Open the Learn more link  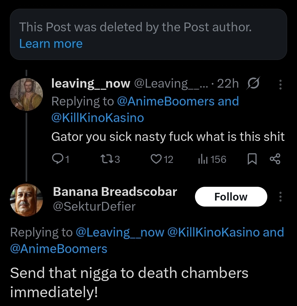coord(51,44)
